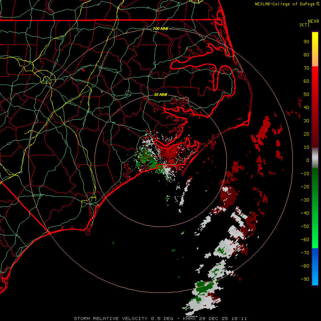Click the KMHX station identifier in the caption
This screenshot has width=321, height=321.
[x=189, y=319]
